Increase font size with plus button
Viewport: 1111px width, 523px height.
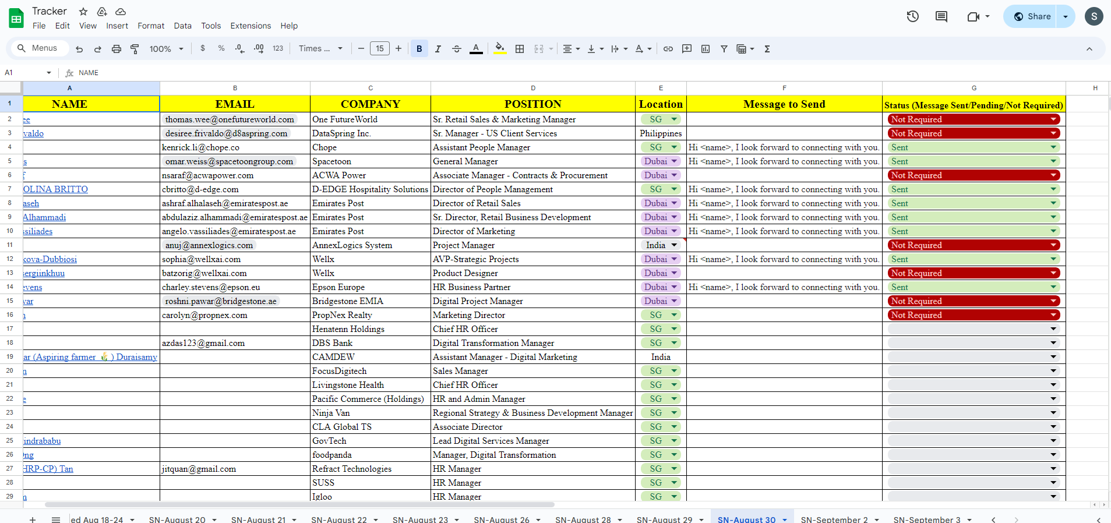coord(398,48)
